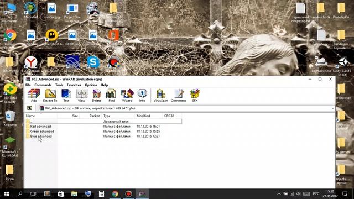Select the Игры folder on desktop
The image size is (354, 199).
pyautogui.click(x=10, y=172)
